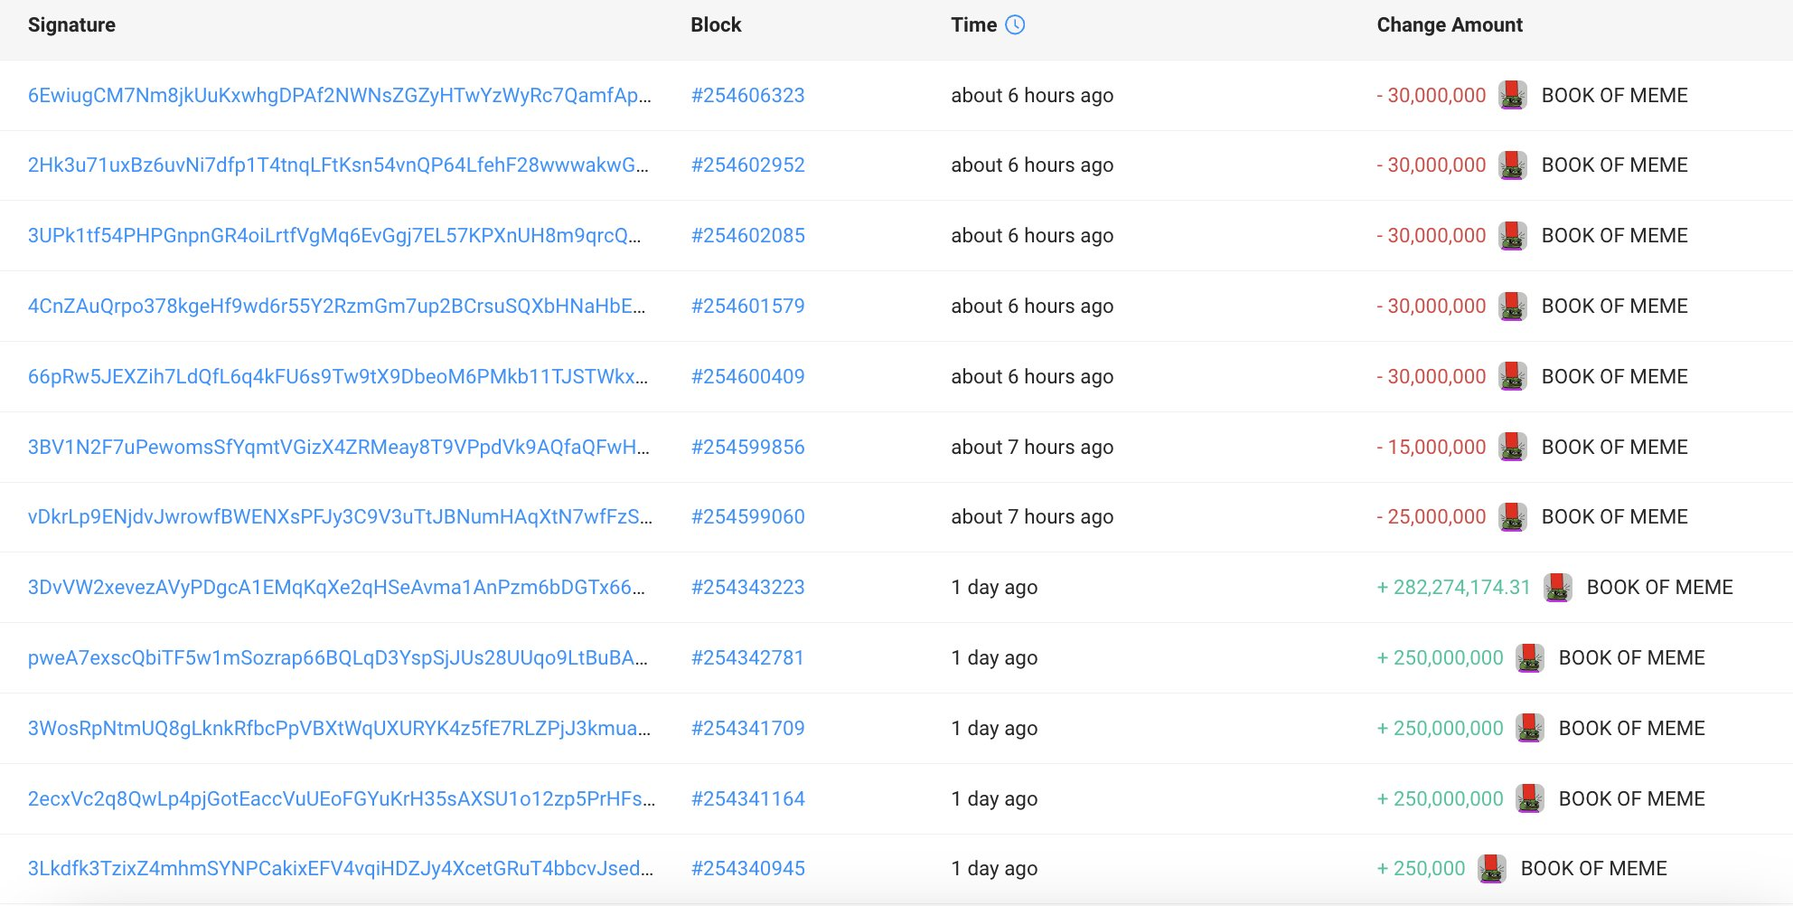Open transaction signature starting with 2Hk3u71uxBz6
1793x906 pixels.
[338, 165]
